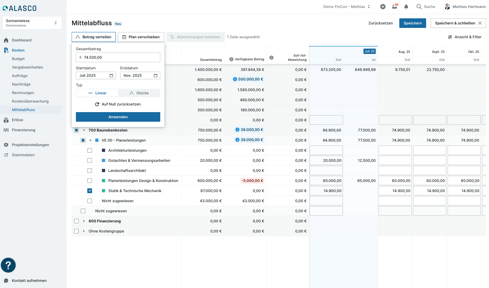Open the Sonnenwiese project selector
Viewport: 489px width, 288px height.
click(x=32, y=23)
